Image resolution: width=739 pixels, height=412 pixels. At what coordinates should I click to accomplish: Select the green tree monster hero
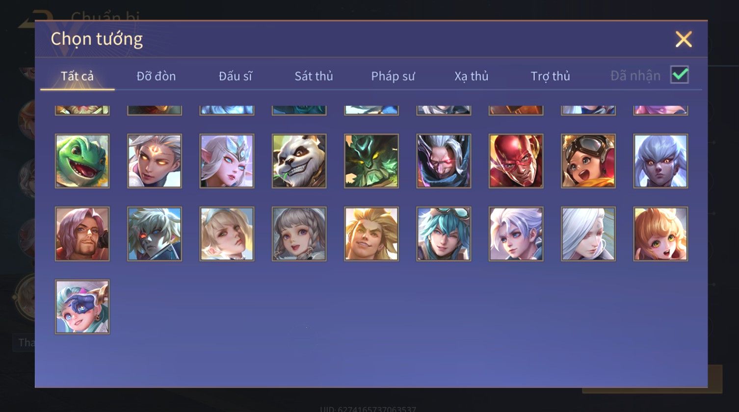tap(371, 161)
